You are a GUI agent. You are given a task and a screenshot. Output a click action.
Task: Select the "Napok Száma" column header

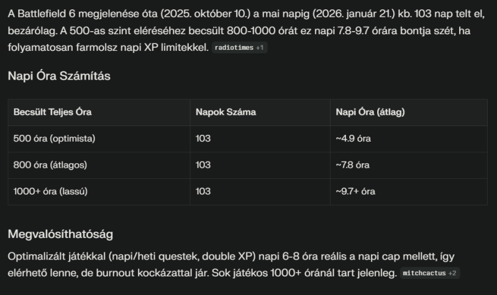click(x=226, y=112)
